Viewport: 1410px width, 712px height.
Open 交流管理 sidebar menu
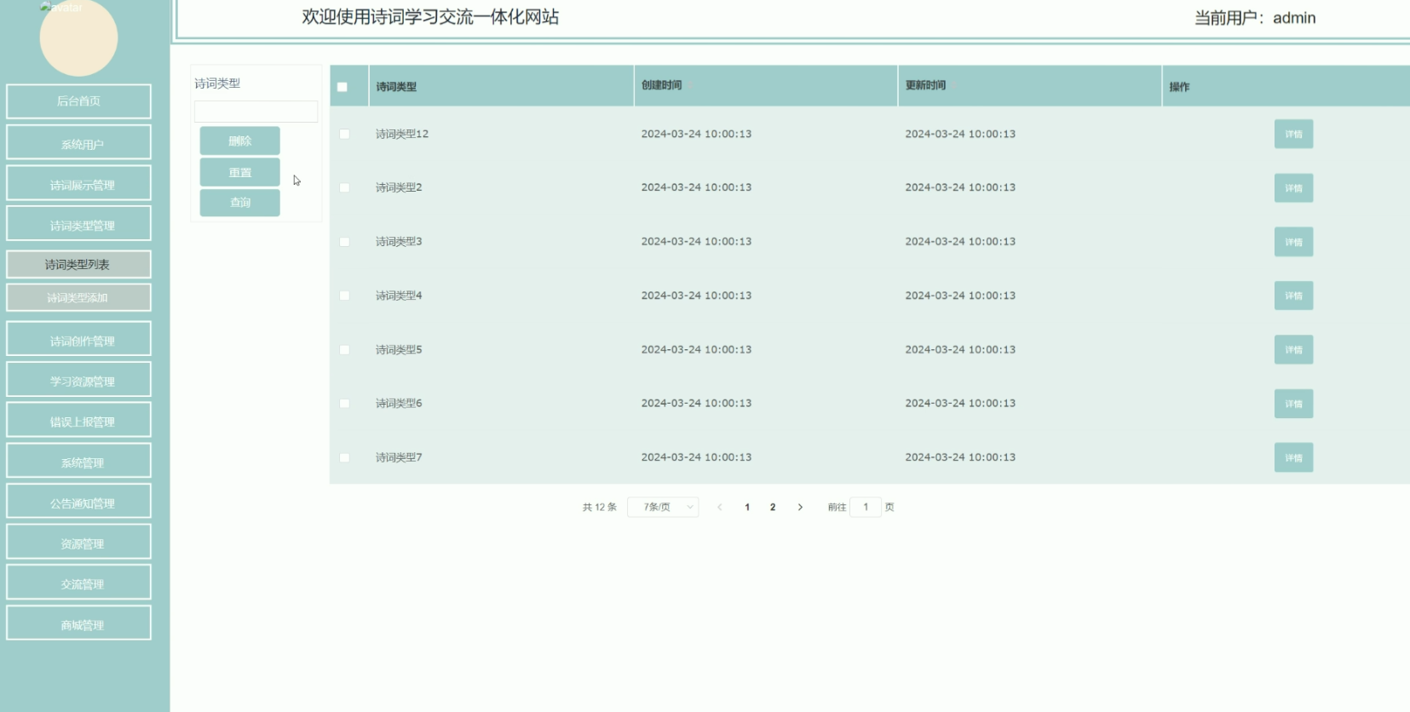click(x=79, y=583)
